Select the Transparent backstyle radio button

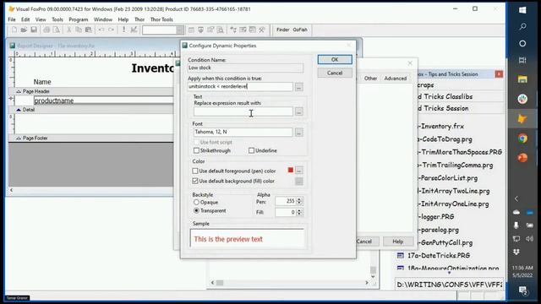196,210
